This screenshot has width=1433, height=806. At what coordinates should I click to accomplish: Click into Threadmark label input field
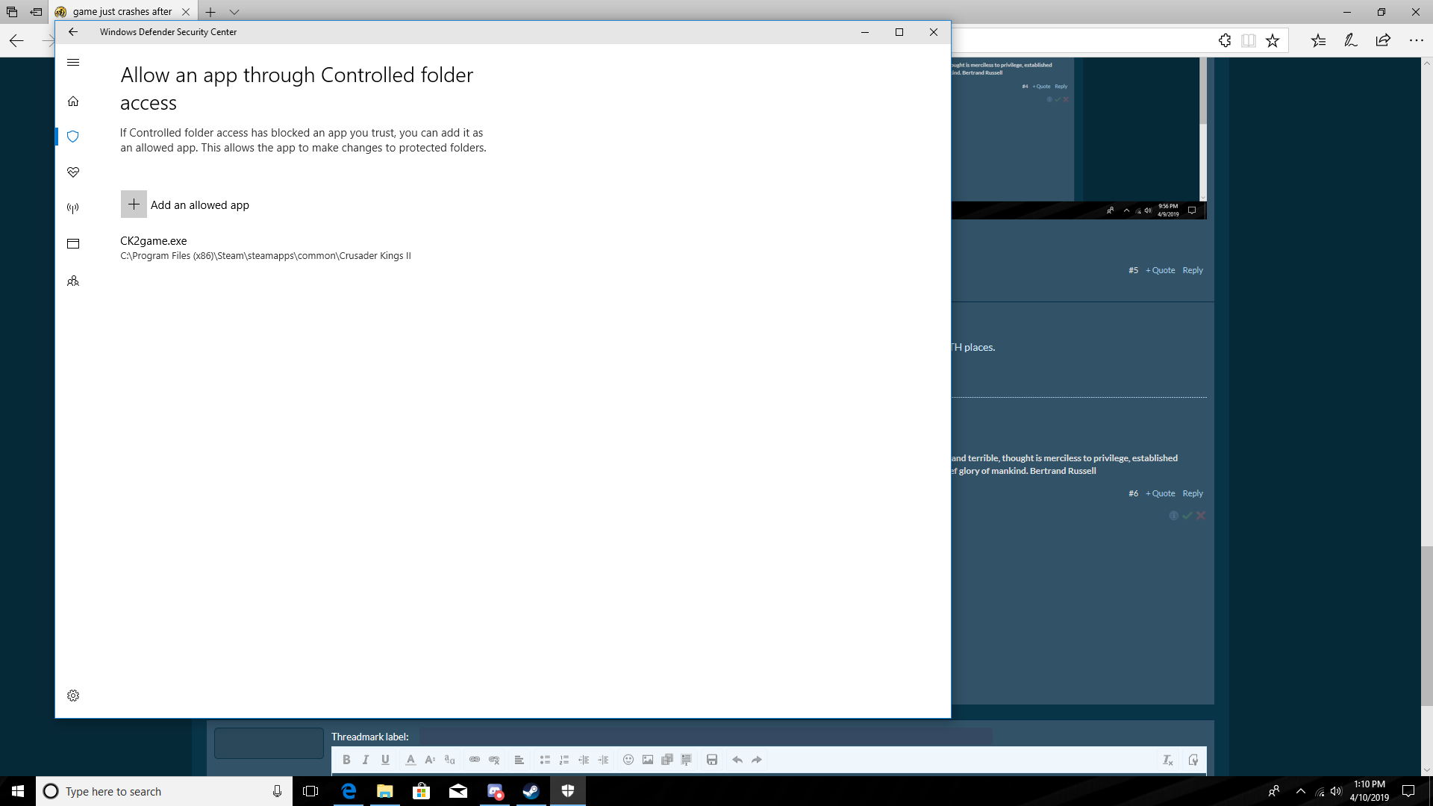coord(705,737)
